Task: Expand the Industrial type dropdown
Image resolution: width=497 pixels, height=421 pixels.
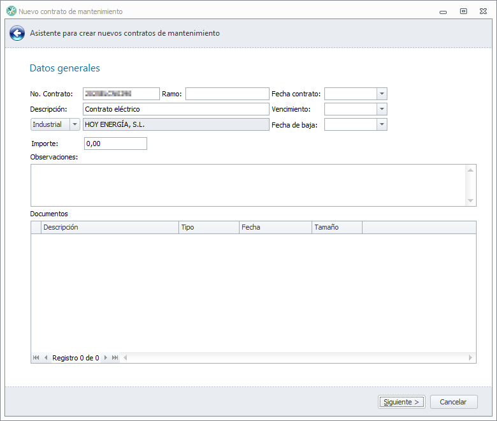Action: (75, 124)
